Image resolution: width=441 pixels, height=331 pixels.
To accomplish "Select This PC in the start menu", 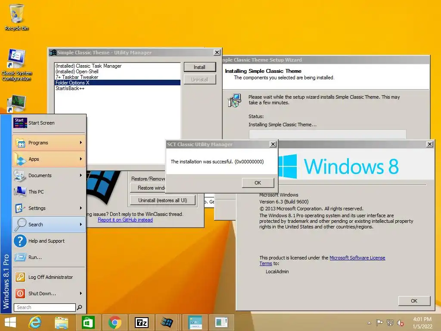I will pyautogui.click(x=49, y=192).
